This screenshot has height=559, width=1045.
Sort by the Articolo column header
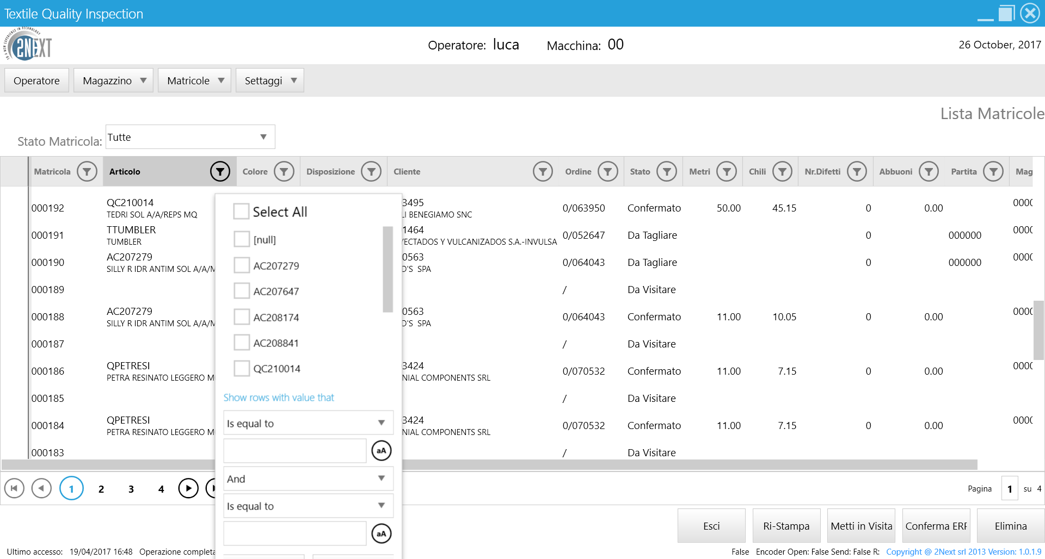[125, 171]
